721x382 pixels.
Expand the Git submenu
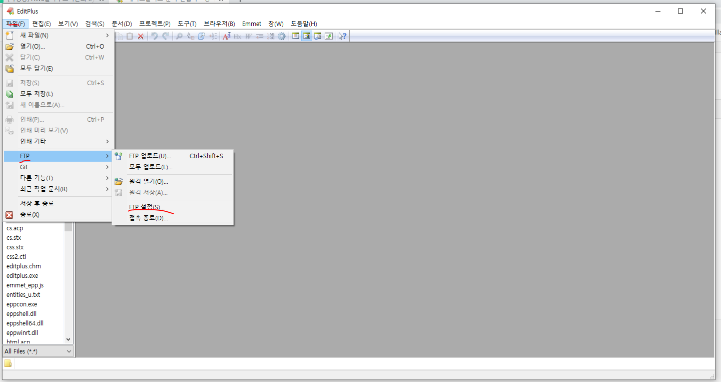click(x=58, y=167)
